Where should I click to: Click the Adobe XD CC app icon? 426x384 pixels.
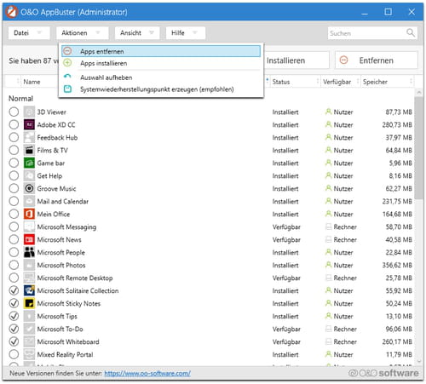(29, 124)
